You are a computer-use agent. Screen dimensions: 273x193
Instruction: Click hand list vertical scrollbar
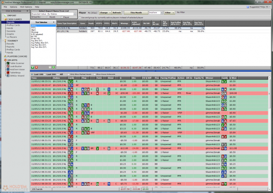269,132
